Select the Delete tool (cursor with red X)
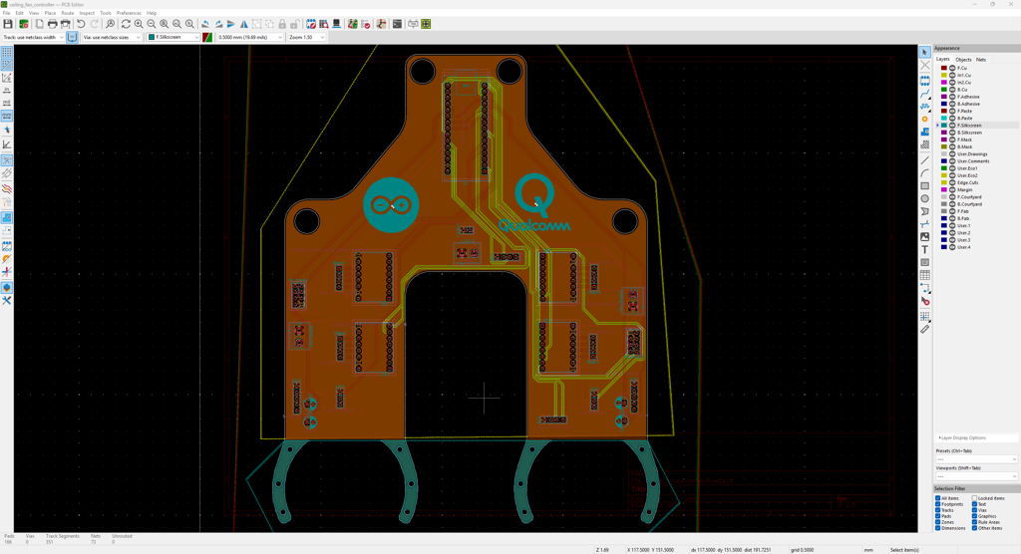 [x=924, y=301]
